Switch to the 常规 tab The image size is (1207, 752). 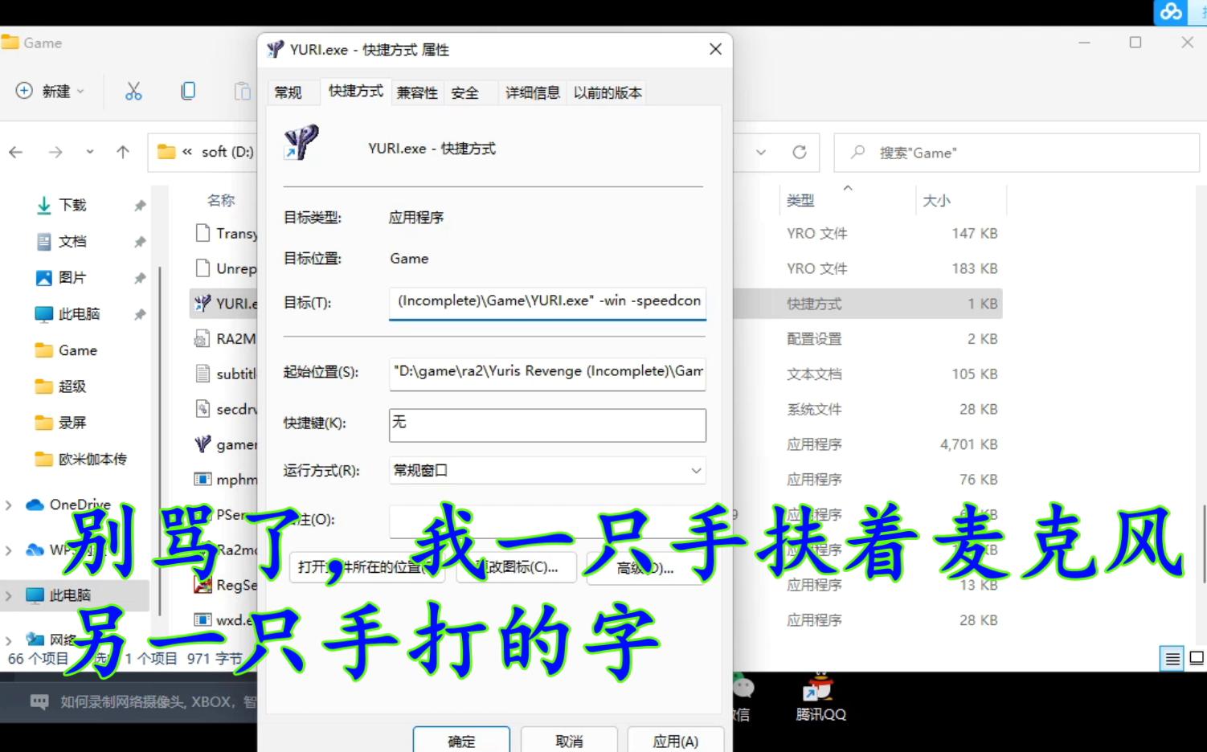[288, 93]
